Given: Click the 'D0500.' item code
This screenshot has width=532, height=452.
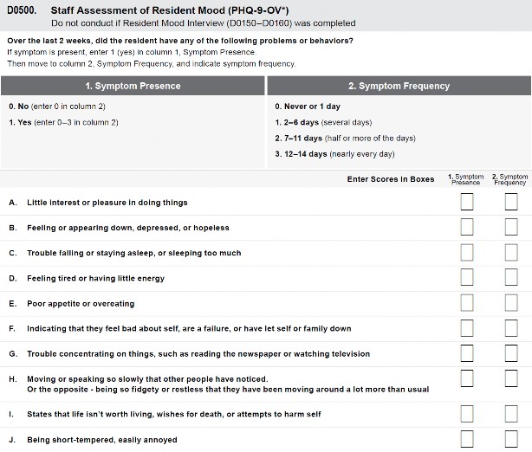Looking at the screenshot, I should coord(22,10).
